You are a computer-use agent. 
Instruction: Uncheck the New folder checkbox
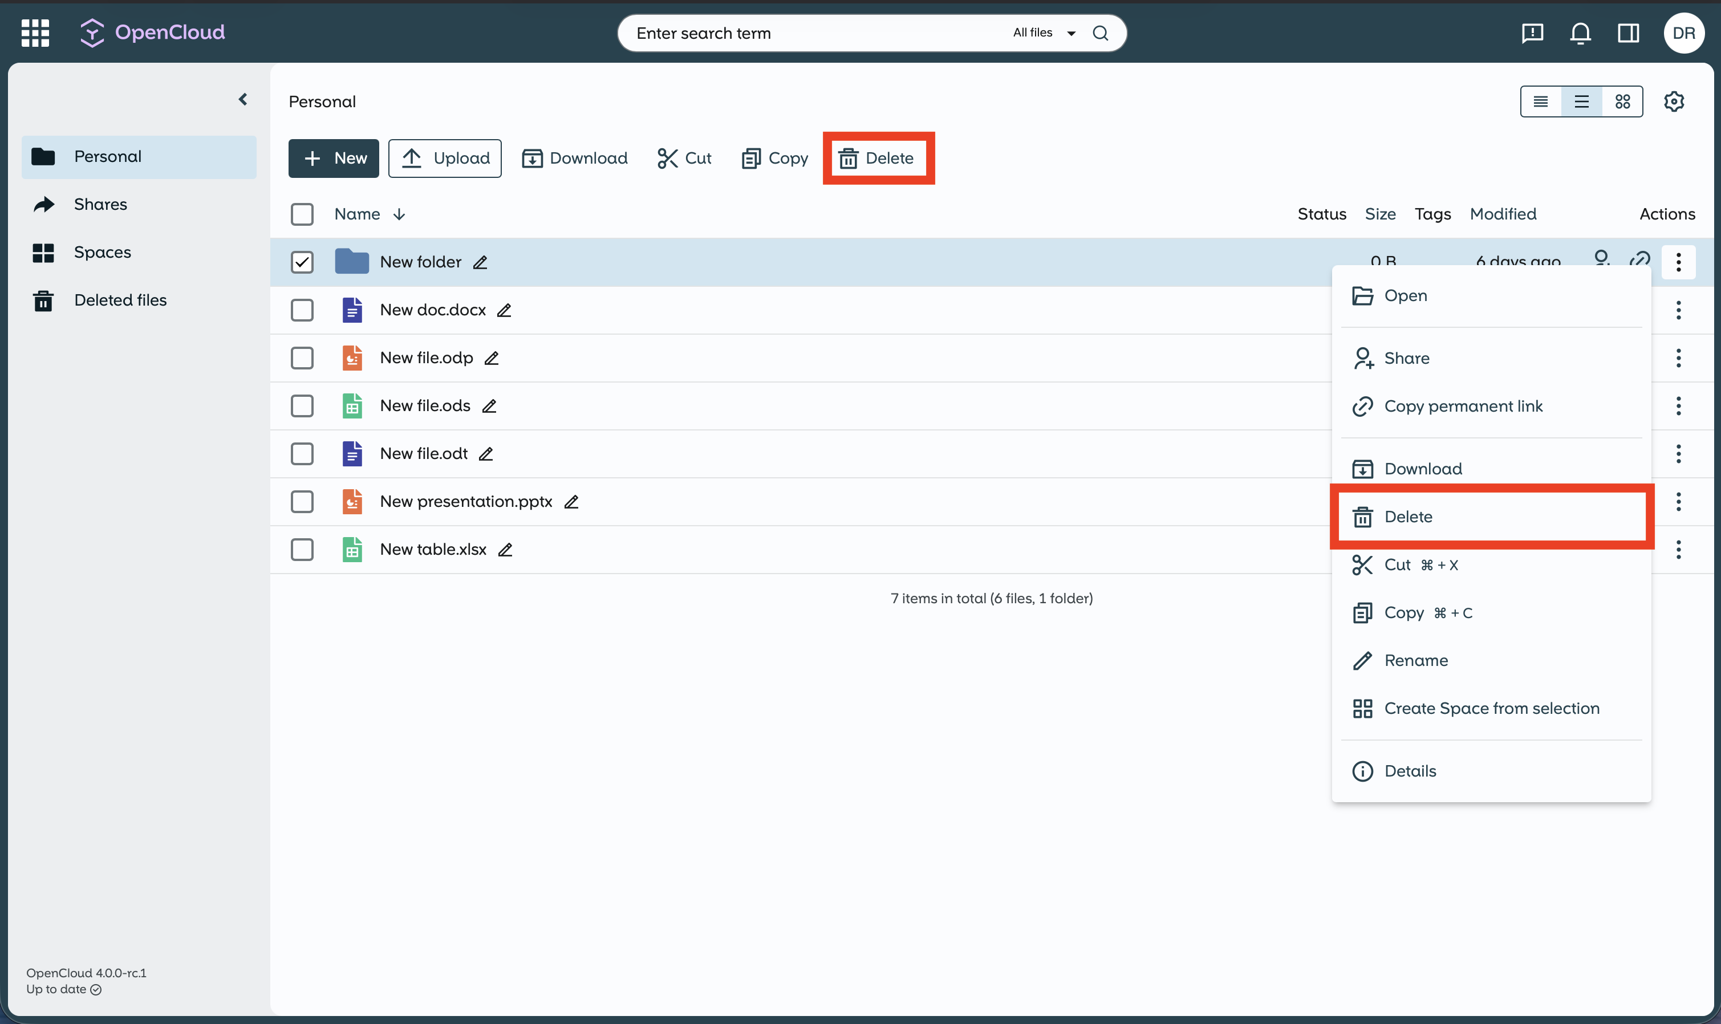(x=302, y=262)
